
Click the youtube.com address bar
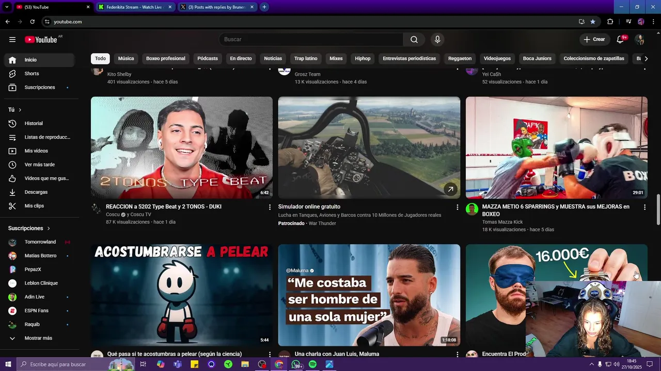pos(310,22)
